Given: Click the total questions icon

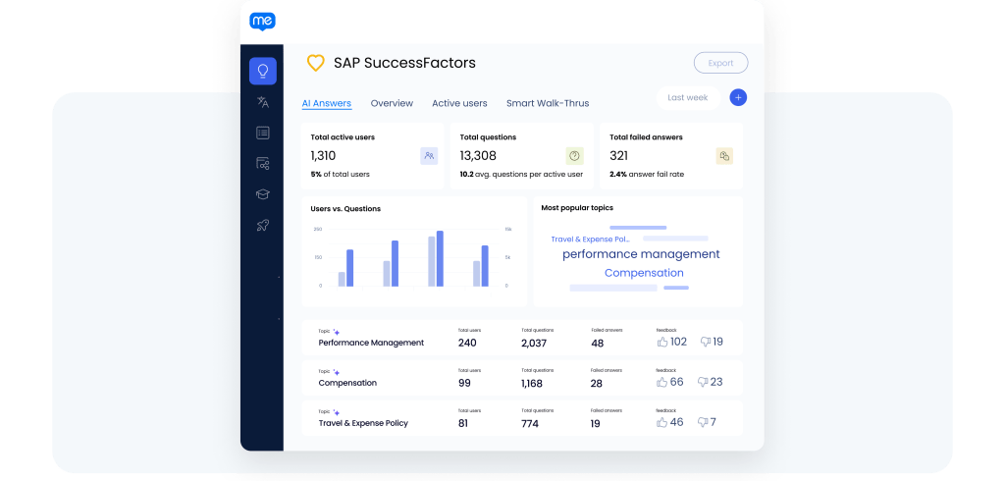Looking at the screenshot, I should [574, 155].
